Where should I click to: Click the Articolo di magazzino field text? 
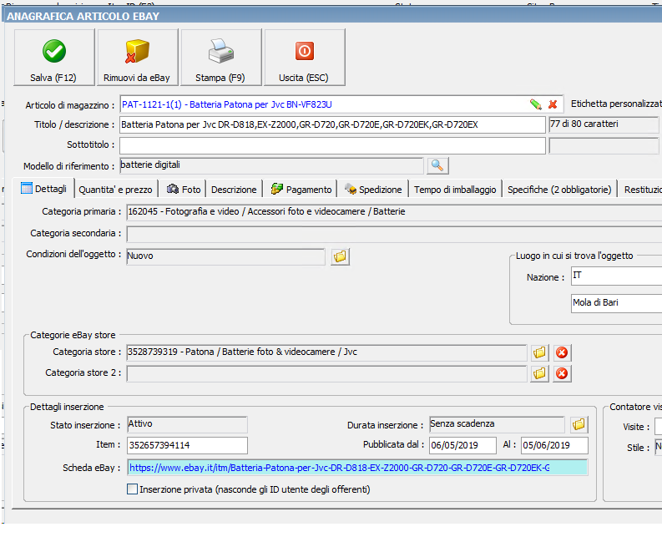227,104
